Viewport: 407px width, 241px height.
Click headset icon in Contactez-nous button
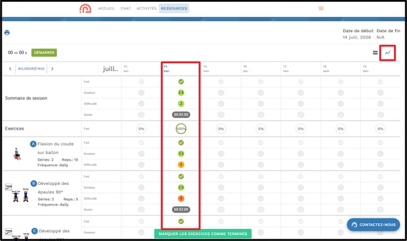tap(354, 225)
